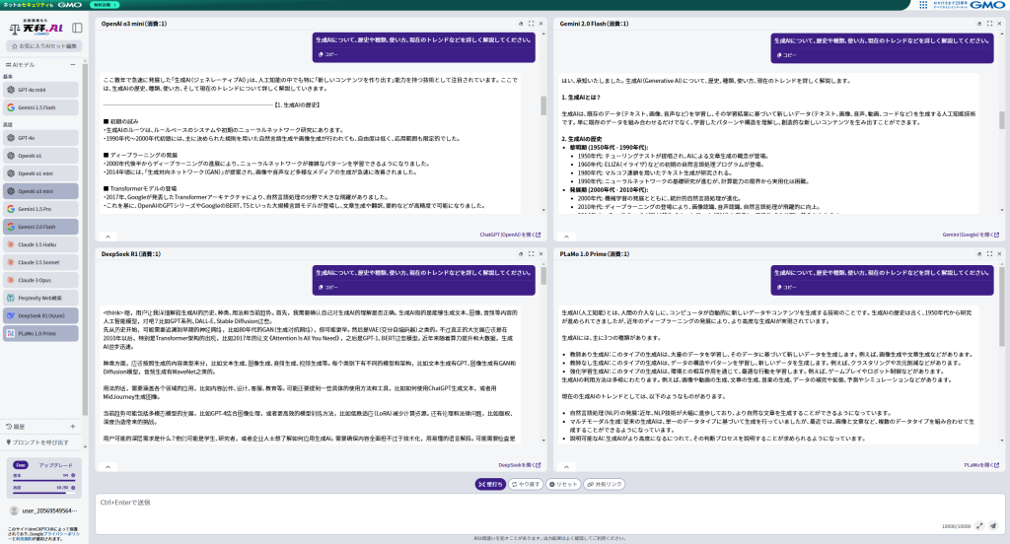
Task: Expand DeepSeek R1 panel to fullscreen
Action: coord(531,253)
